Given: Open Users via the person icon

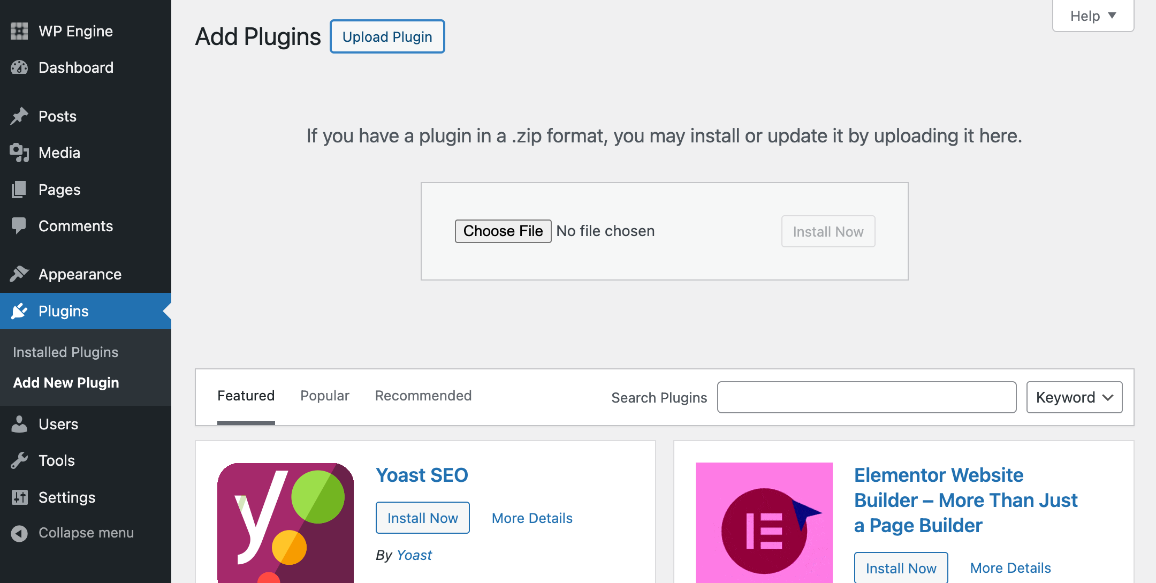Looking at the screenshot, I should click(x=19, y=424).
